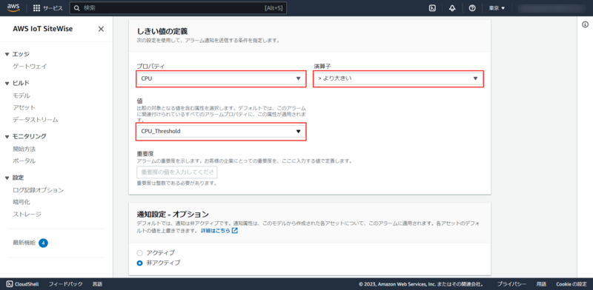Open the CloudShell icon in the top bar
This screenshot has width=593, height=290.
tap(432, 8)
